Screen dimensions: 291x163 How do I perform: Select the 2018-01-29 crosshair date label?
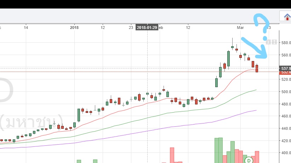147,28
